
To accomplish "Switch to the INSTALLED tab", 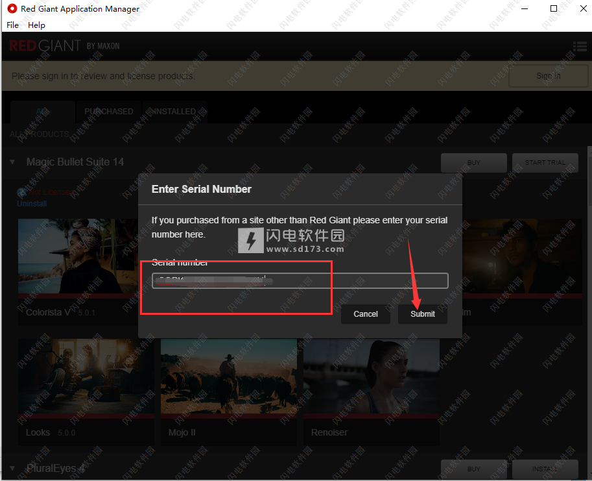I will click(x=175, y=112).
